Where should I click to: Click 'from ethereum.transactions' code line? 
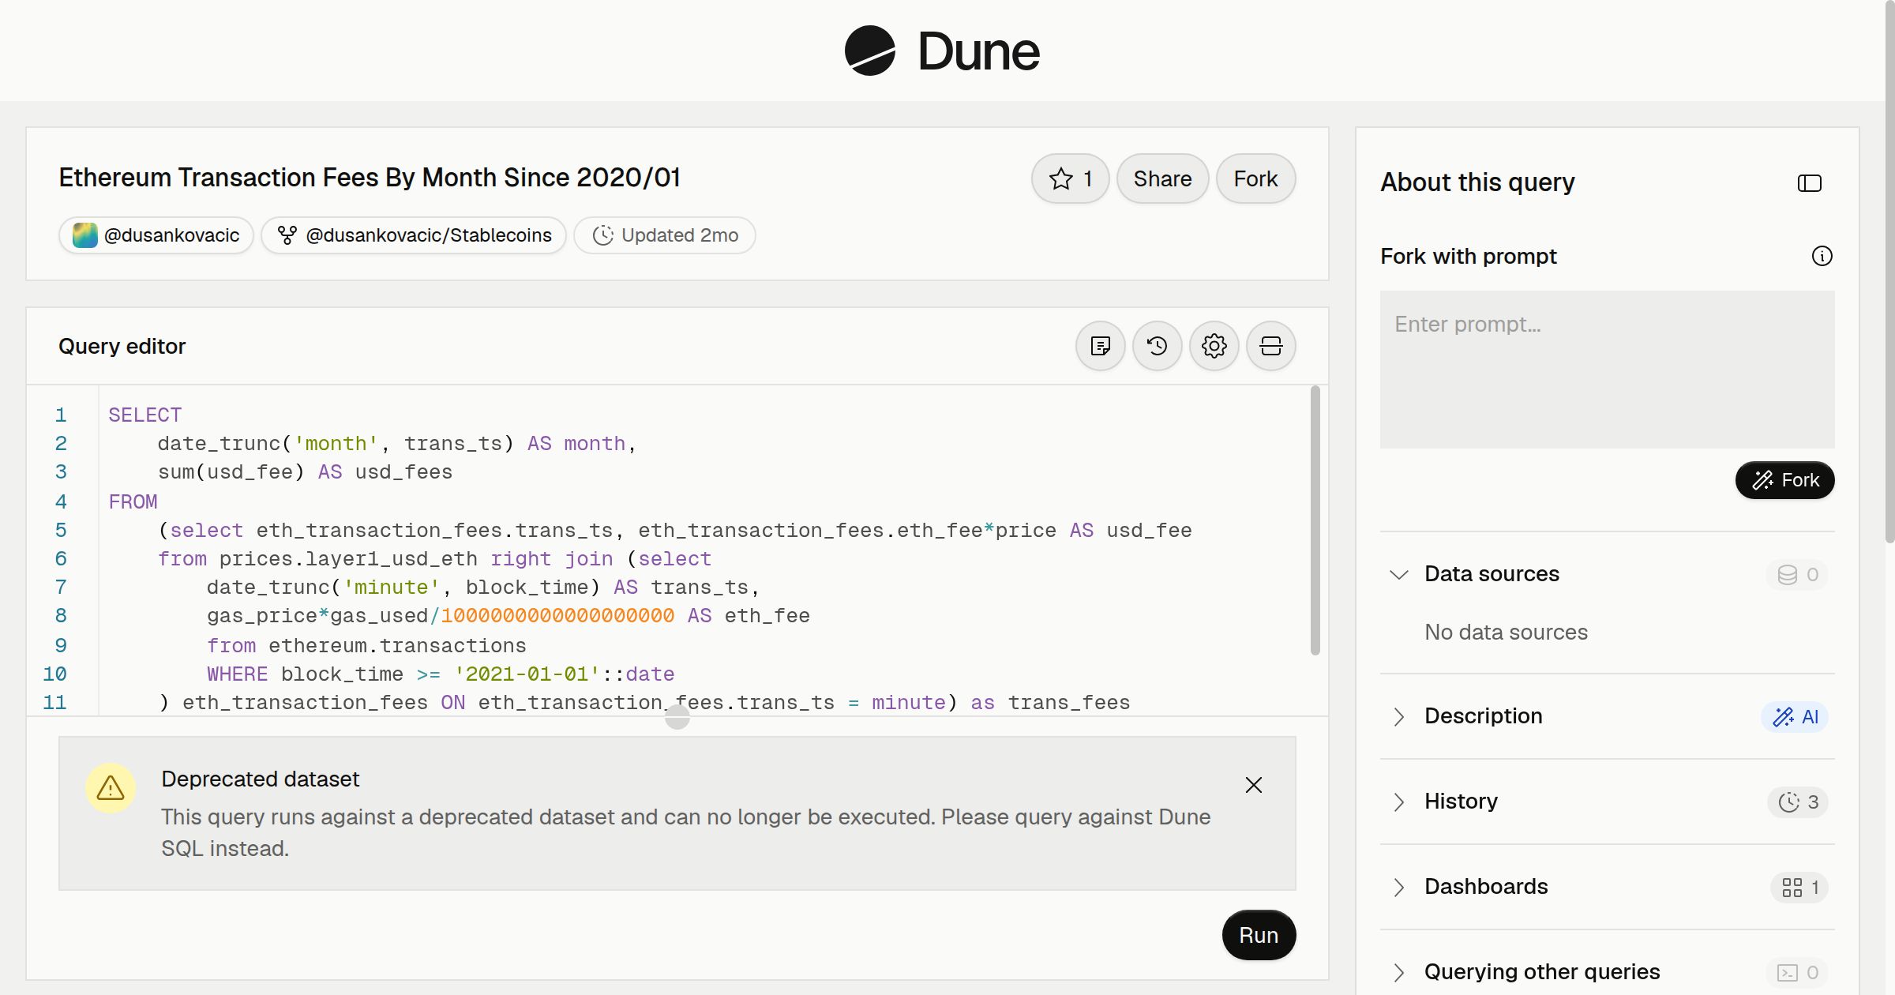click(366, 645)
